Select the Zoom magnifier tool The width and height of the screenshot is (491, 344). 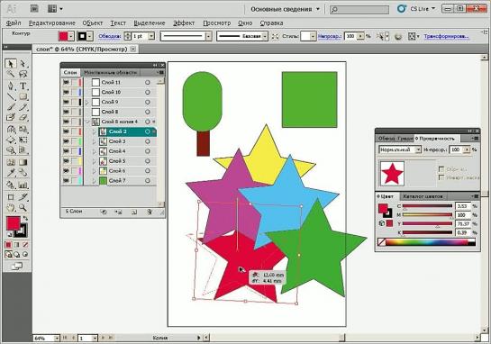coord(23,207)
